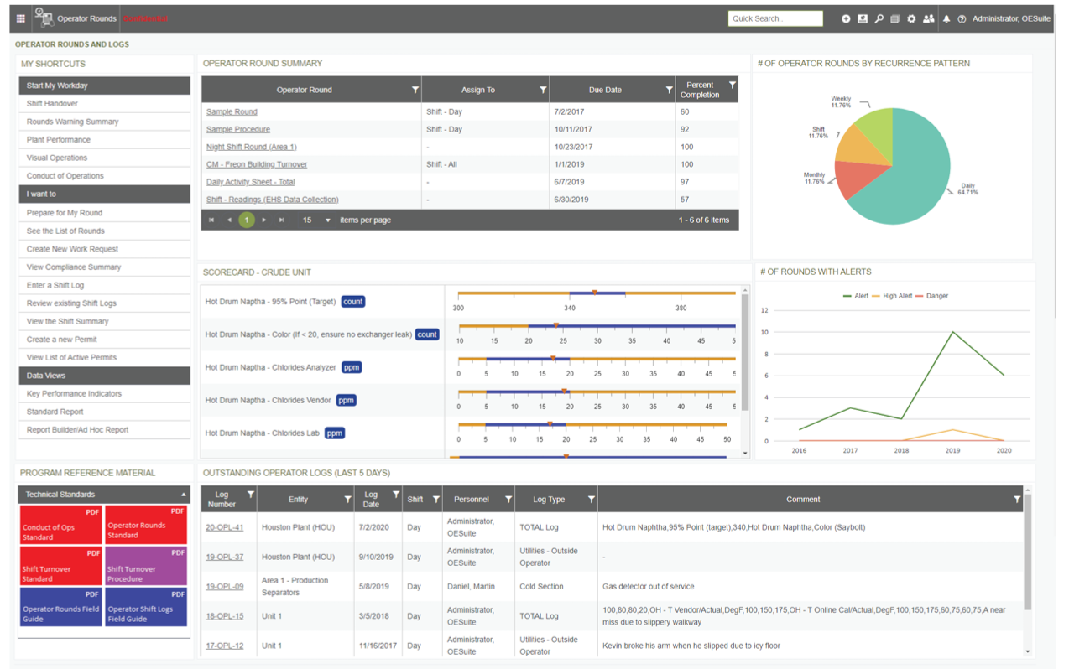This screenshot has width=1069, height=669.
Task: Click page 1 button in pager
Action: (247, 220)
